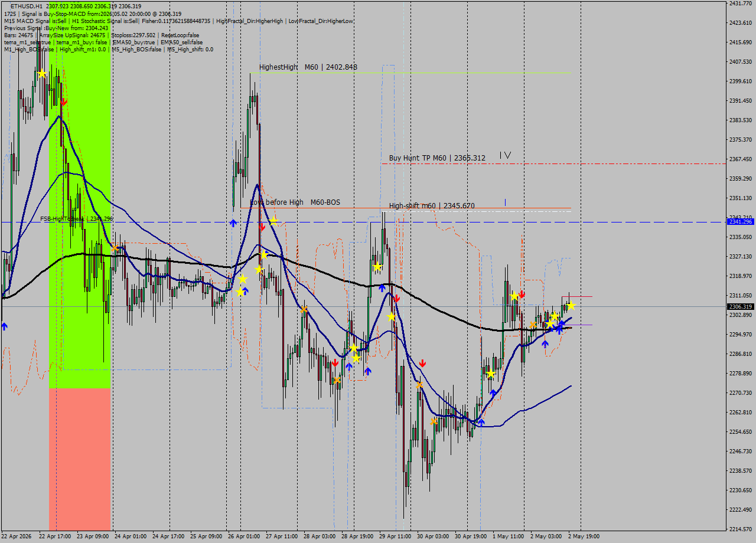
Task: Click the current price tag 2306.319
Action: tap(741, 306)
